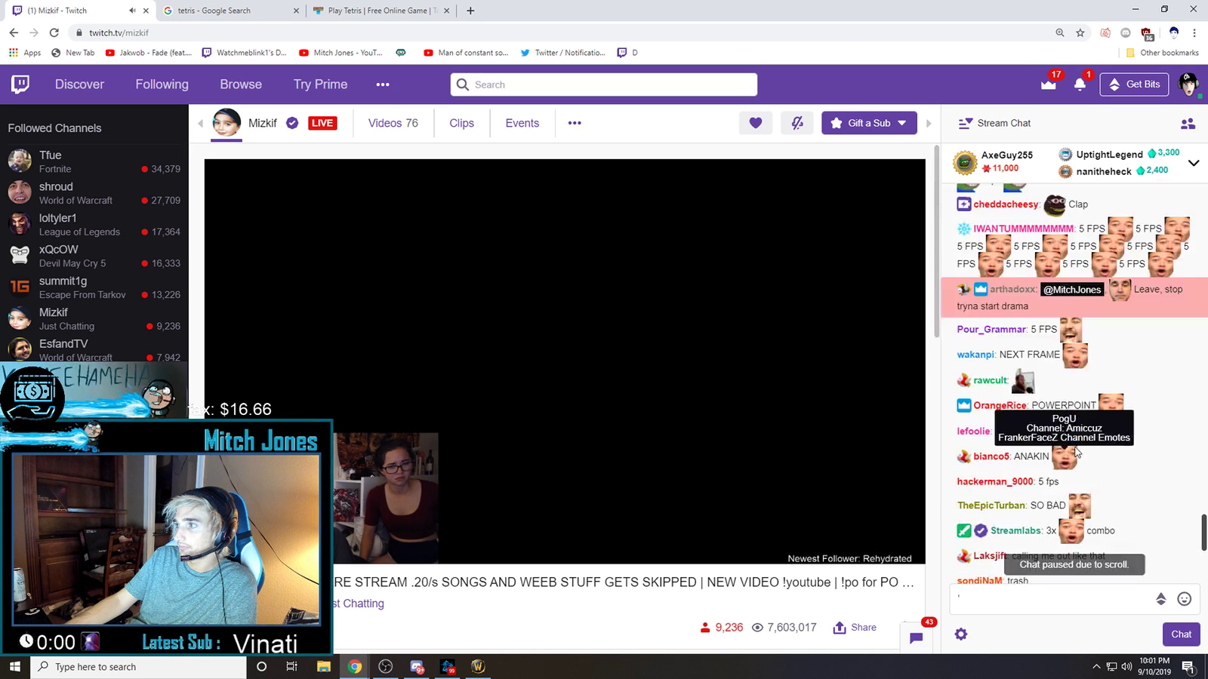Open the Following page
Screen dimensions: 1208x679
[x=162, y=84]
